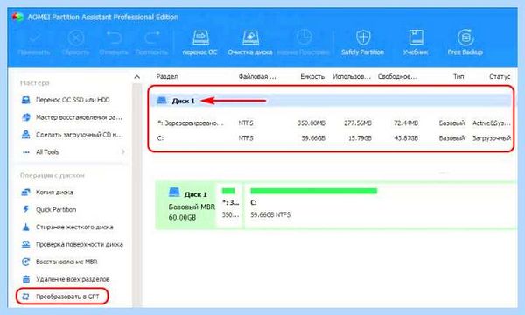Click the AOMEI Partition Assistant logo icon
This screenshot has height=315, width=525.
click(17, 17)
